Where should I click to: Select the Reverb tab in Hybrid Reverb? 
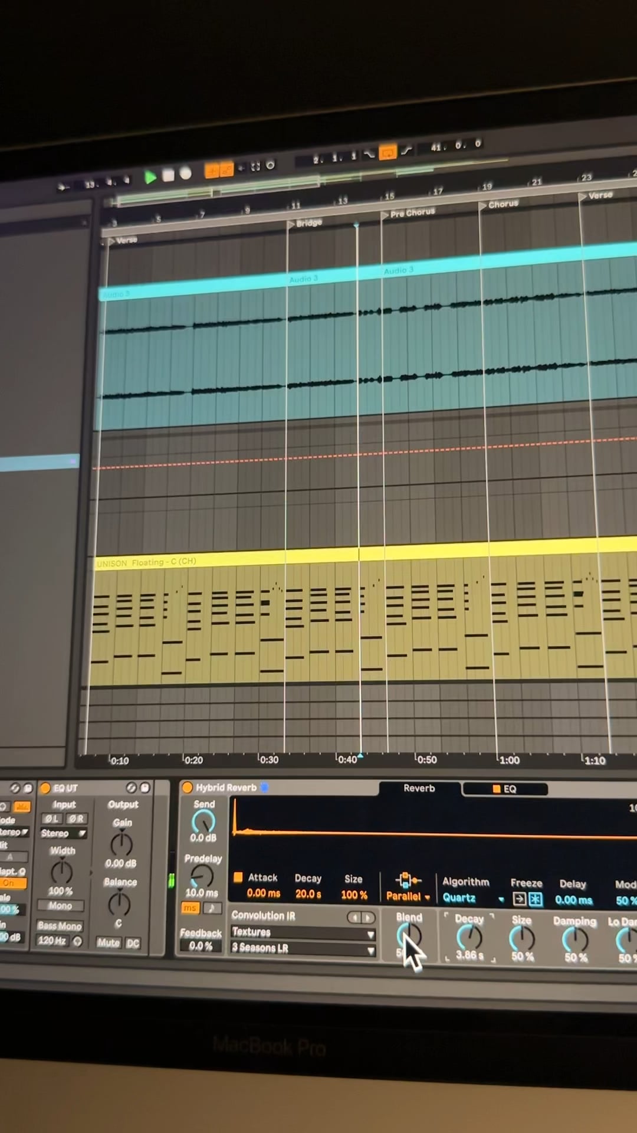click(x=419, y=788)
